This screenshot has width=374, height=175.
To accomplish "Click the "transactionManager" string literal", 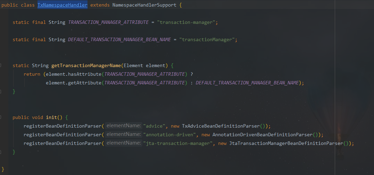I will click(x=207, y=40).
